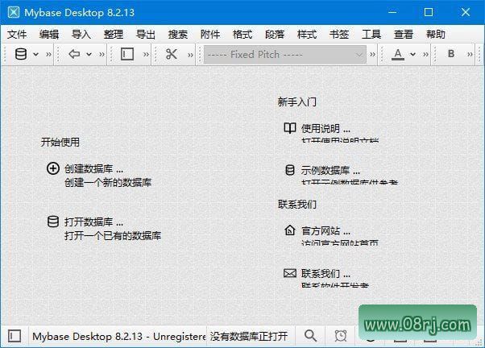Open the Fixed Pitch font combo box
The image size is (485, 348).
point(285,55)
